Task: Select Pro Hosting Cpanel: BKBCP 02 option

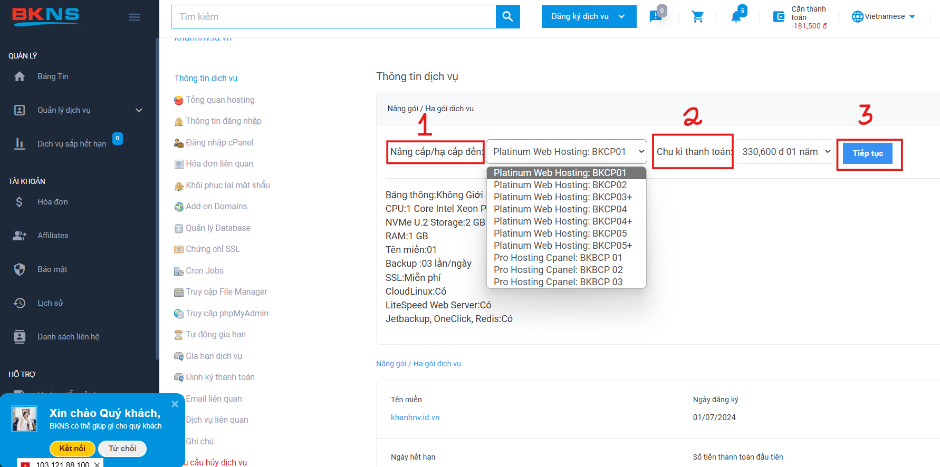Action: (566, 270)
